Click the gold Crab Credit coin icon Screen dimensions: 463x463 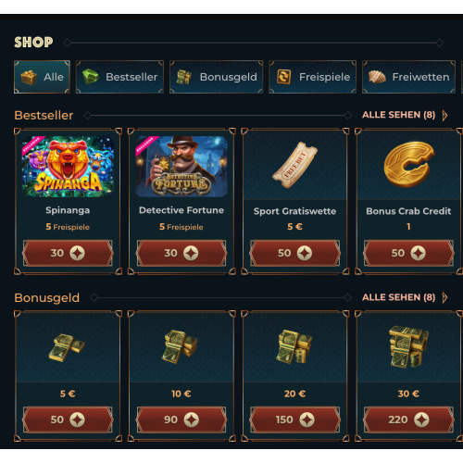click(409, 164)
